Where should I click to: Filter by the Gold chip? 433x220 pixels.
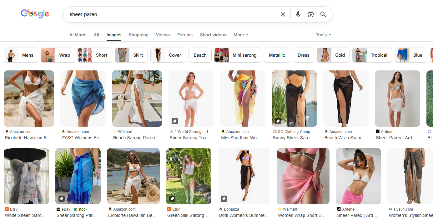click(333, 55)
